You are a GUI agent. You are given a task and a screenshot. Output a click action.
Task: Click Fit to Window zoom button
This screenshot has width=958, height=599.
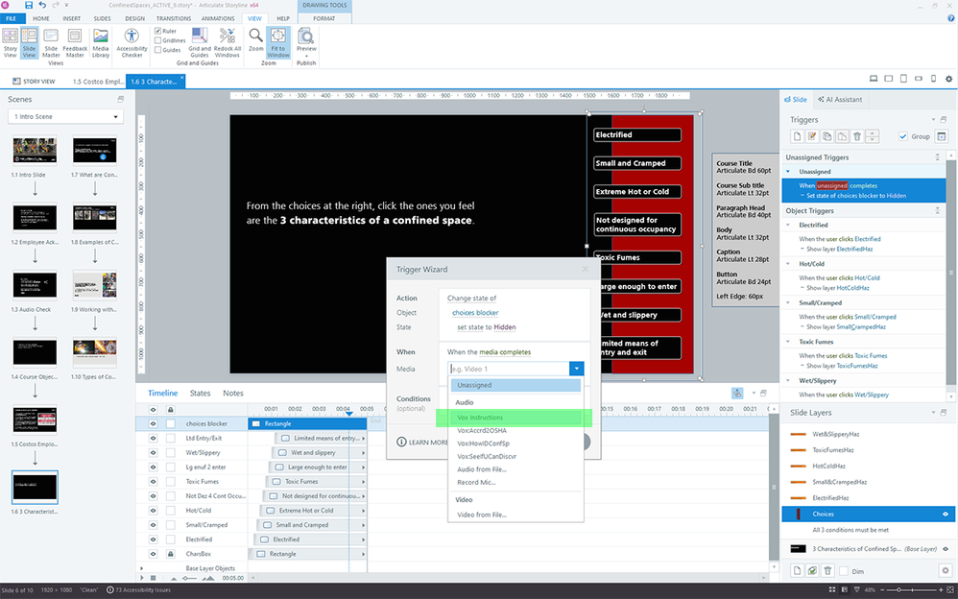(x=277, y=43)
